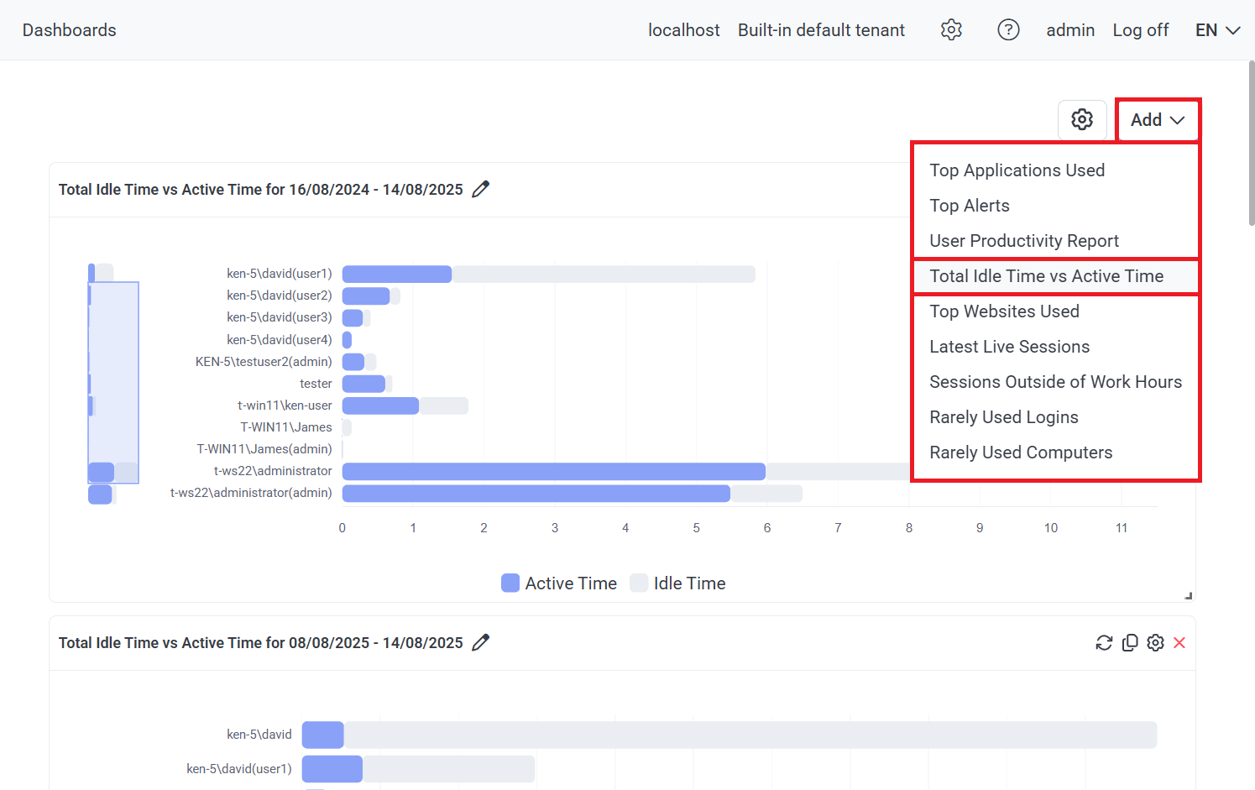The image size is (1255, 790).
Task: Edit the 08/08/2025 widget title with pencil
Action: coord(480,643)
